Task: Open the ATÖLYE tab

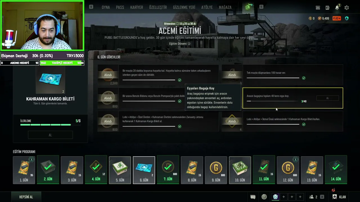Action: click(x=207, y=7)
